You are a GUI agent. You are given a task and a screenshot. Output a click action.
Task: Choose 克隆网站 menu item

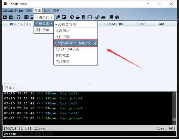[75, 31]
